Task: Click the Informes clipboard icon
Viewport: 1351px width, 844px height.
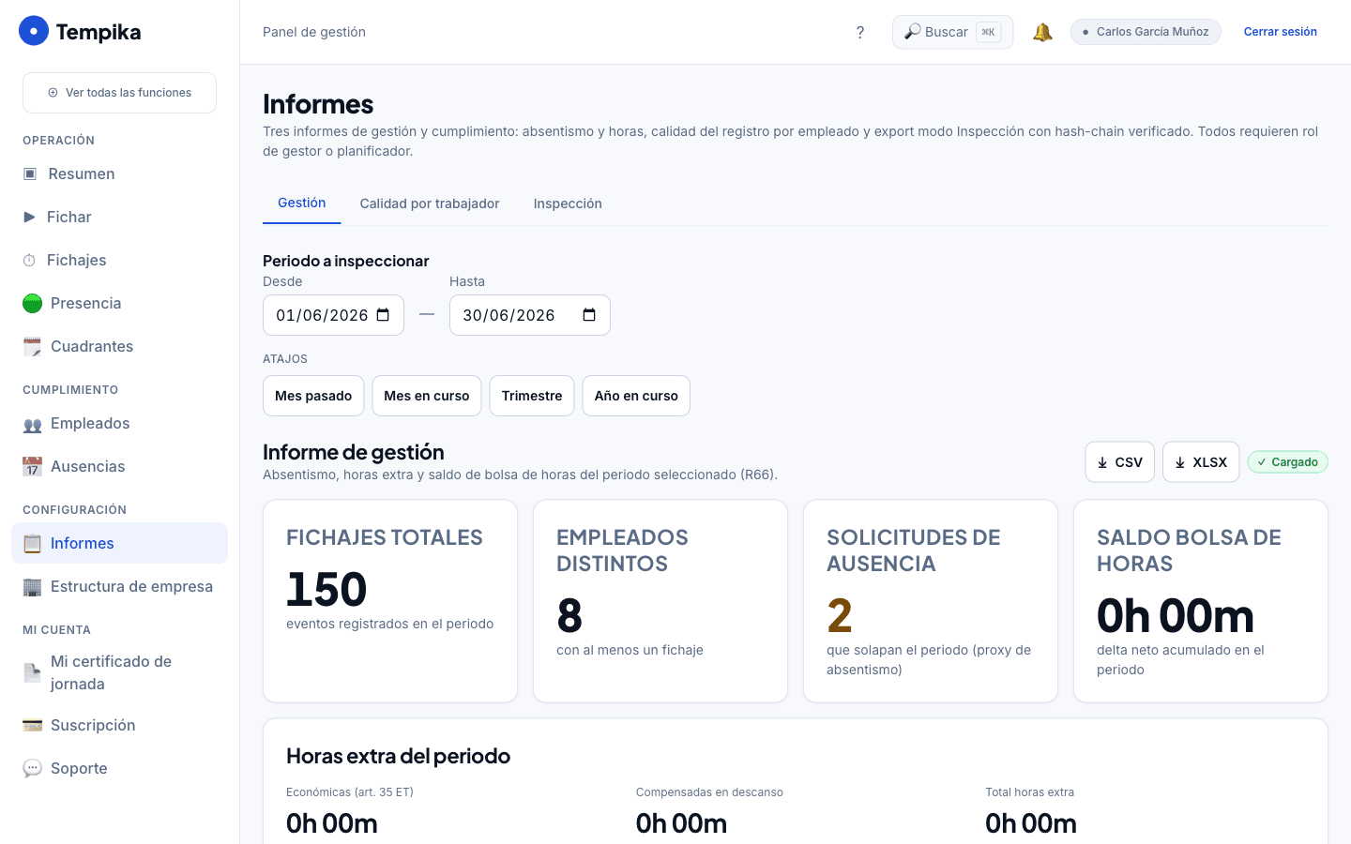Action: 33,543
